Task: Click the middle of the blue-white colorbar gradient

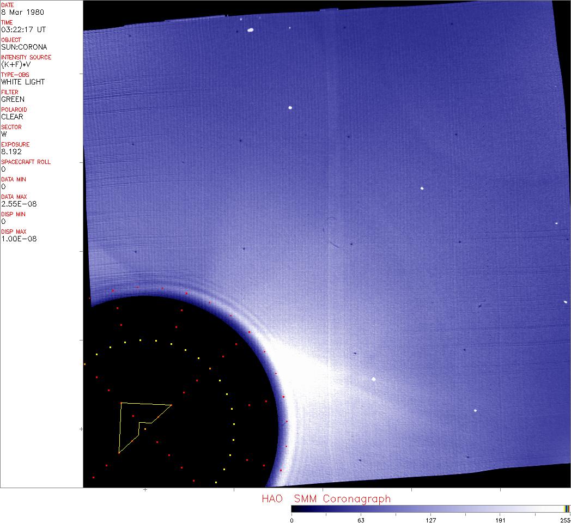Action: (428, 508)
